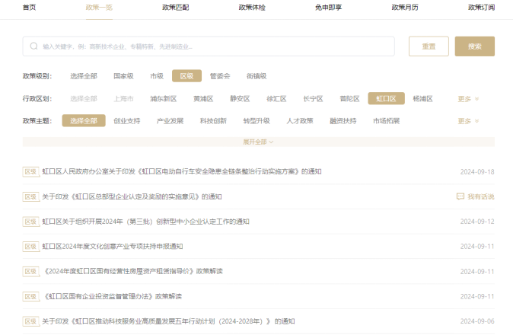Switch to 政策体检 tab
Screen dimensions: 513x335
[252, 7]
